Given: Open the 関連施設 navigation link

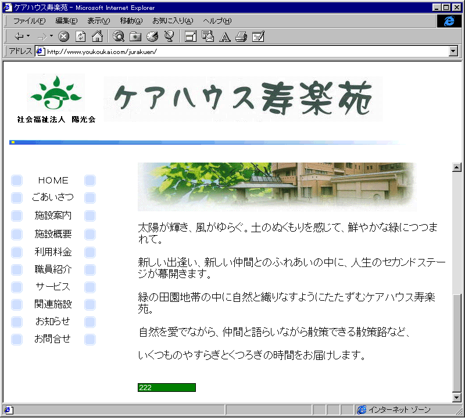Looking at the screenshot, I should [53, 304].
